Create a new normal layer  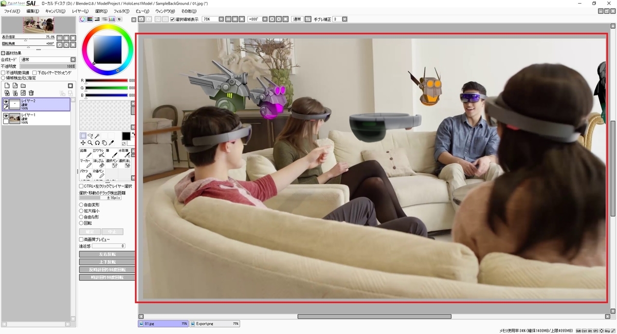point(7,85)
